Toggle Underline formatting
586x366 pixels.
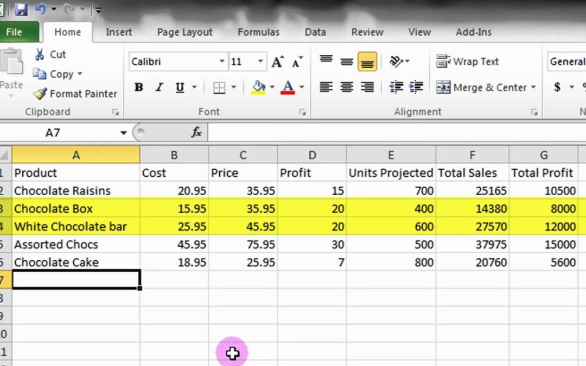tap(180, 87)
